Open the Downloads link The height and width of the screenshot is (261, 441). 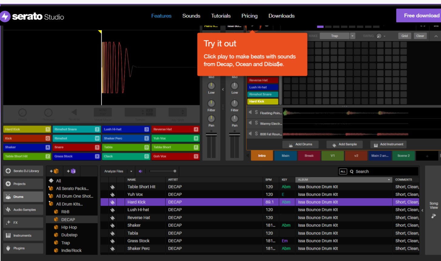tap(282, 16)
